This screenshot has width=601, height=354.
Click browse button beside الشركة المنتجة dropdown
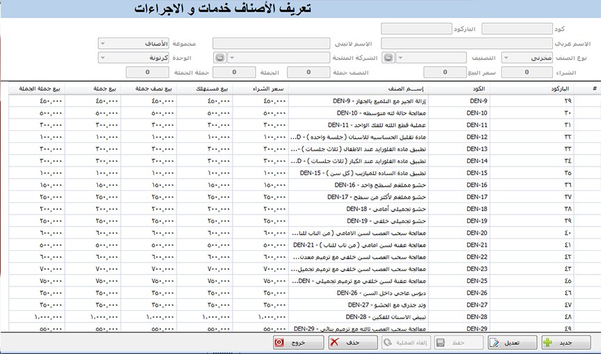click(x=220, y=58)
